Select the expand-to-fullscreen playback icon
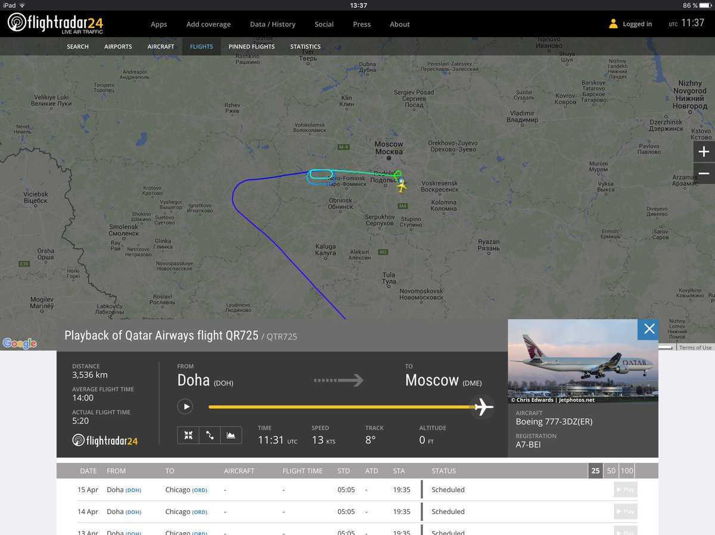This screenshot has width=715, height=535. tap(188, 435)
